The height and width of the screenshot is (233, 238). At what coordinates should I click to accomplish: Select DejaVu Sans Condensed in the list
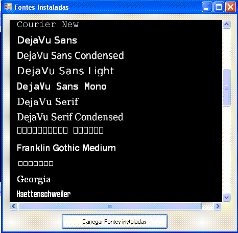[x=70, y=55]
